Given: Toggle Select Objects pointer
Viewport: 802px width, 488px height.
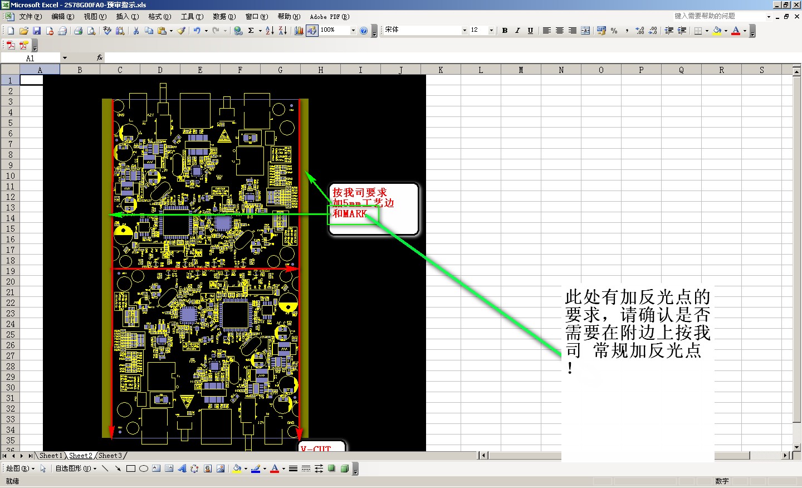Looking at the screenshot, I should point(43,469).
